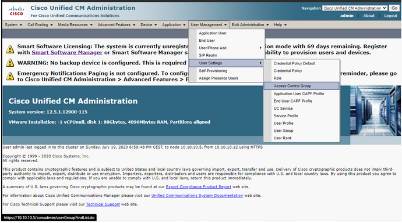Choose User Profile submenu item
The height and width of the screenshot is (223, 402).
[x=302, y=123]
